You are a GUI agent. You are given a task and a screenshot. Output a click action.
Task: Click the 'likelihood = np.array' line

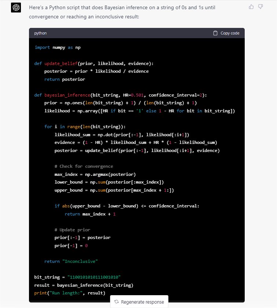139,111
